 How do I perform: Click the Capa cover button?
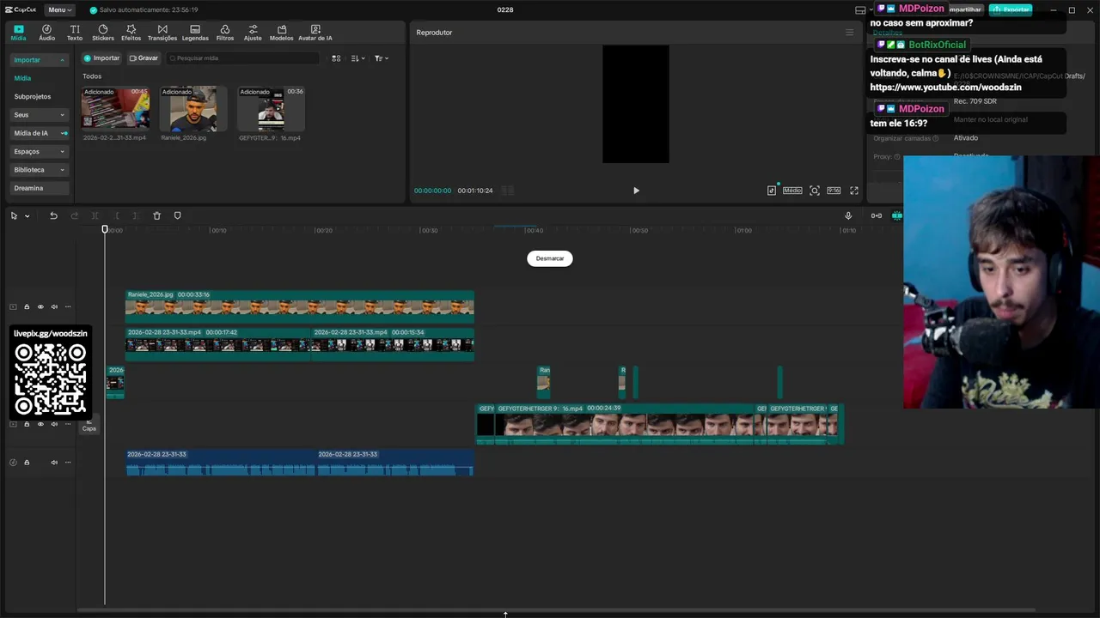89,425
